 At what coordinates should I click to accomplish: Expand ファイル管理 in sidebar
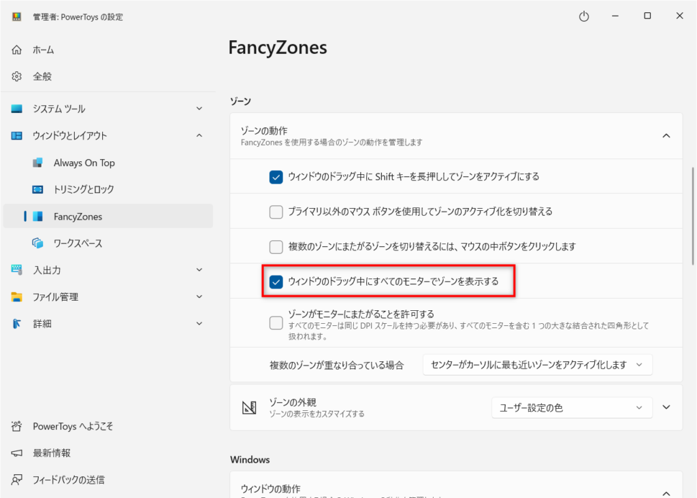pos(199,297)
